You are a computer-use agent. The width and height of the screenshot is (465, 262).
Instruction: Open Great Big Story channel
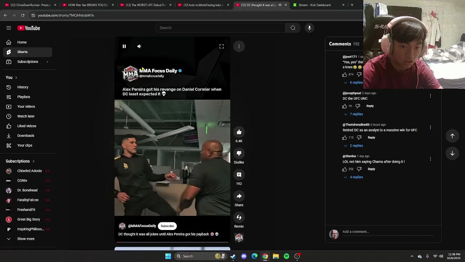(28, 219)
